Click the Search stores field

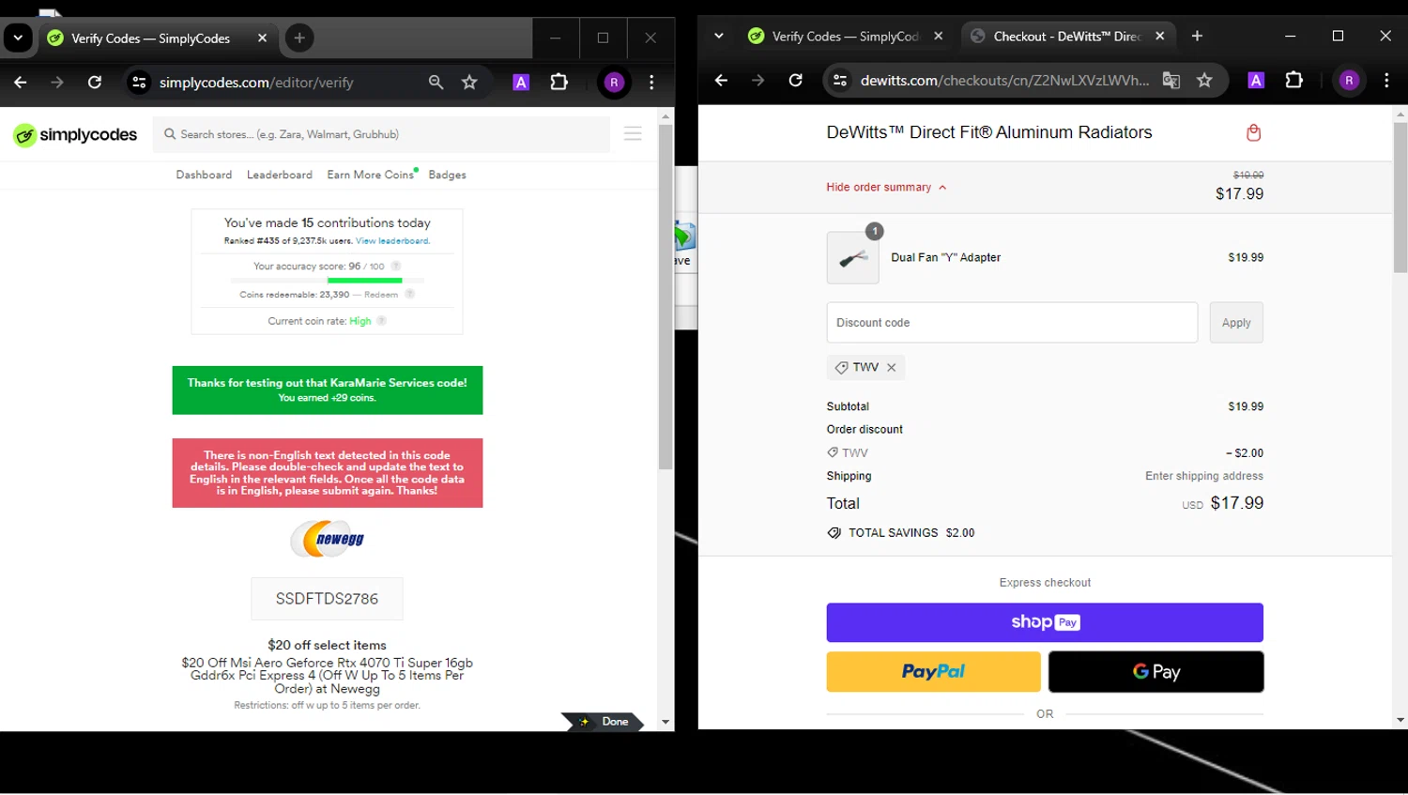(x=381, y=134)
